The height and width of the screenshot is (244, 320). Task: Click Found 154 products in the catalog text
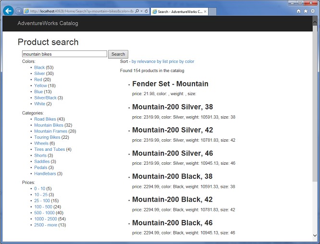(x=152, y=71)
